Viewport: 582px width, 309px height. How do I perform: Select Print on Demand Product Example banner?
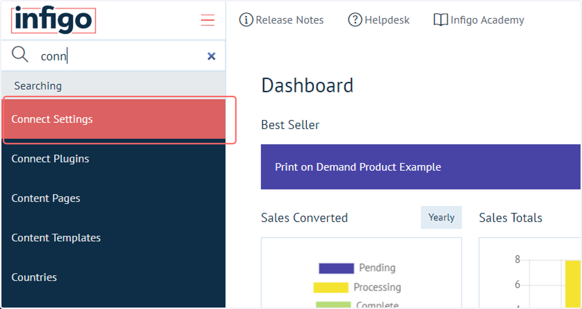click(x=420, y=167)
